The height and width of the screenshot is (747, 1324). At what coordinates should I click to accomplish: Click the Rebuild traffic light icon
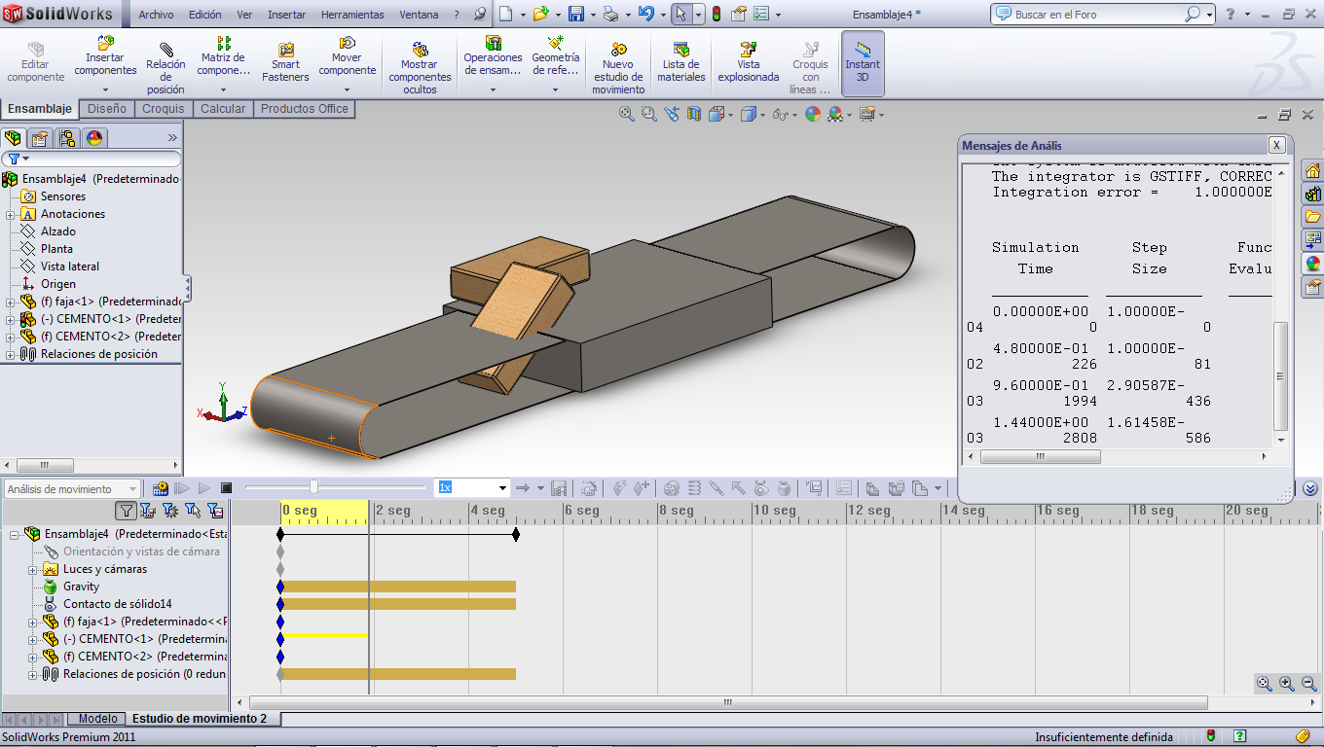[717, 14]
